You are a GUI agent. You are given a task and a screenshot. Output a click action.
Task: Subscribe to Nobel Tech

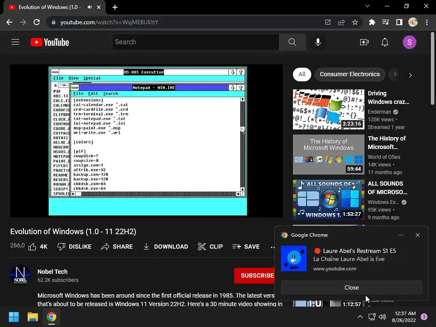[x=255, y=275]
